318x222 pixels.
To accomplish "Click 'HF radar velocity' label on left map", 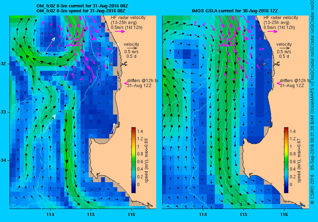I will [128, 18].
